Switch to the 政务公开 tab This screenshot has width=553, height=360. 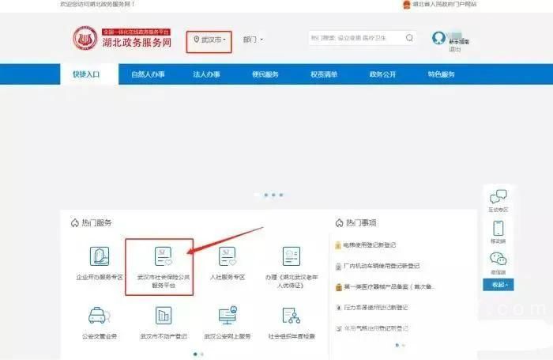[382, 74]
